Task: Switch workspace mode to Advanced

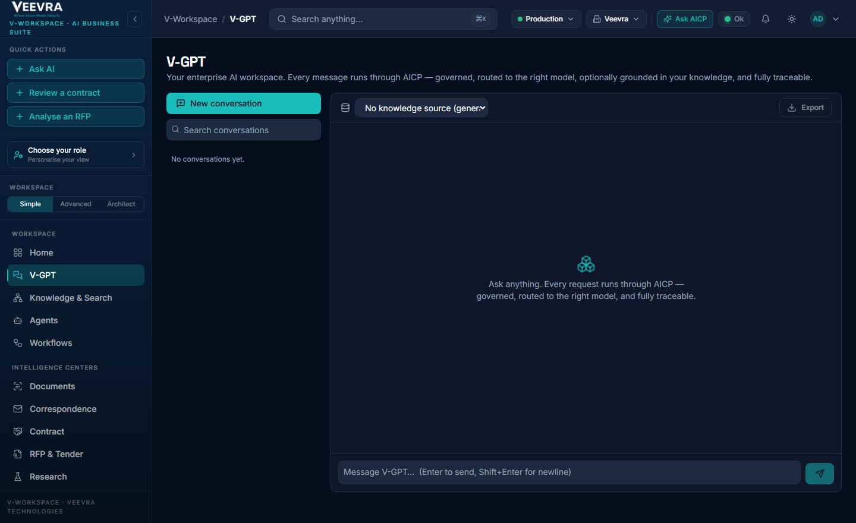Action: (75, 204)
